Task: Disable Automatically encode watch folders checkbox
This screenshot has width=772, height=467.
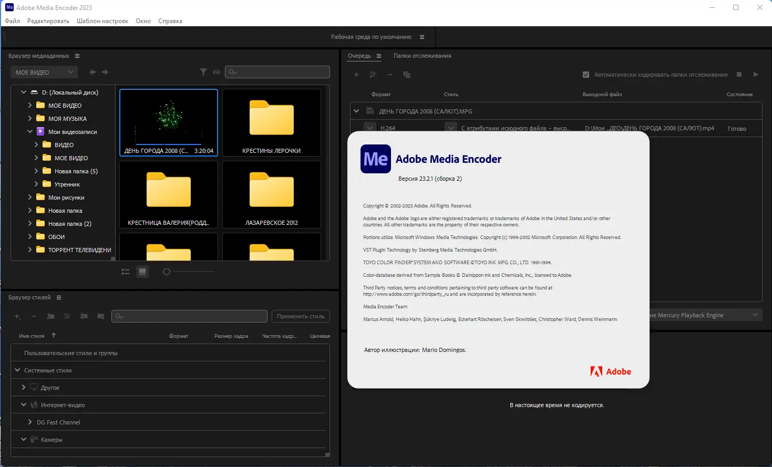Action: [586, 74]
